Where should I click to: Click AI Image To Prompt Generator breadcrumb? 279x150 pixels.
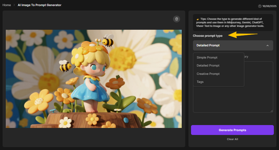[40, 5]
